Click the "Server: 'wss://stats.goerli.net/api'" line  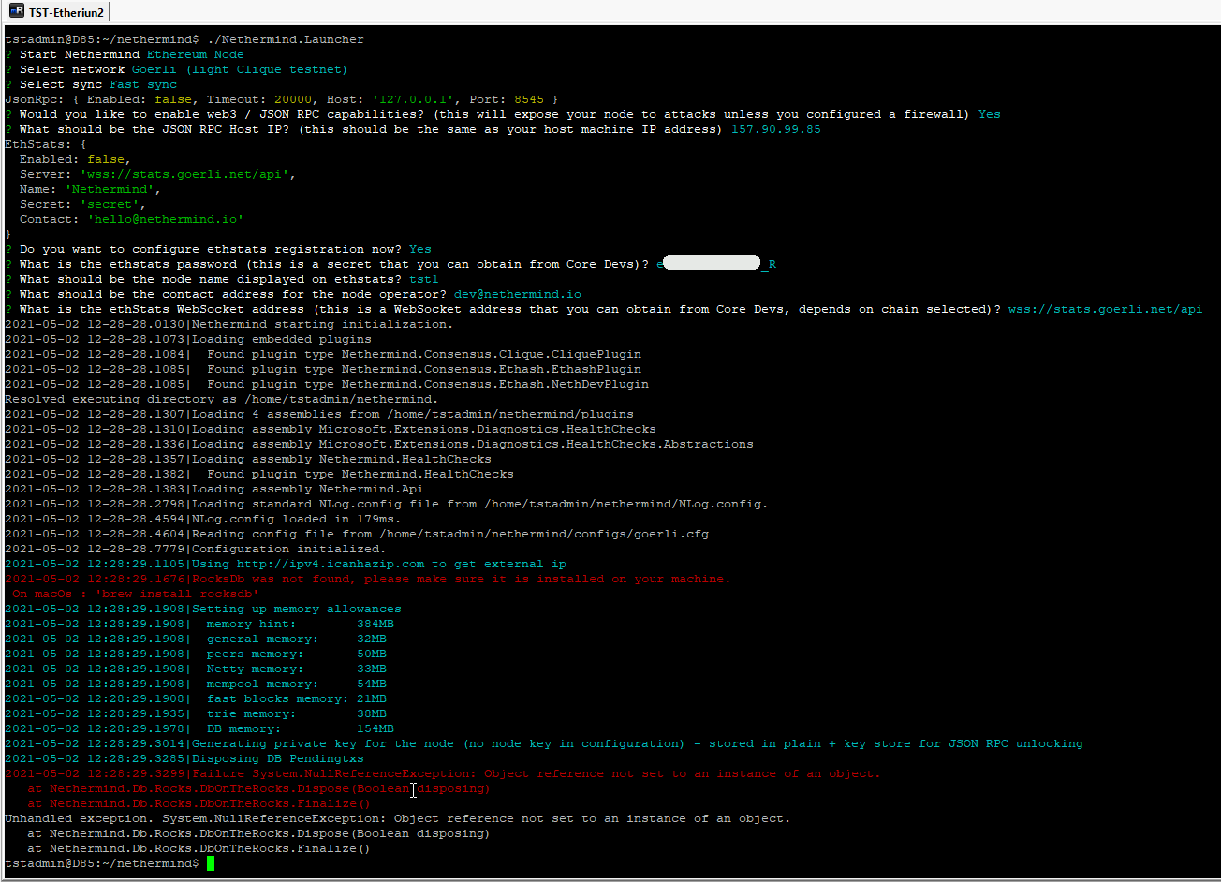(158, 174)
